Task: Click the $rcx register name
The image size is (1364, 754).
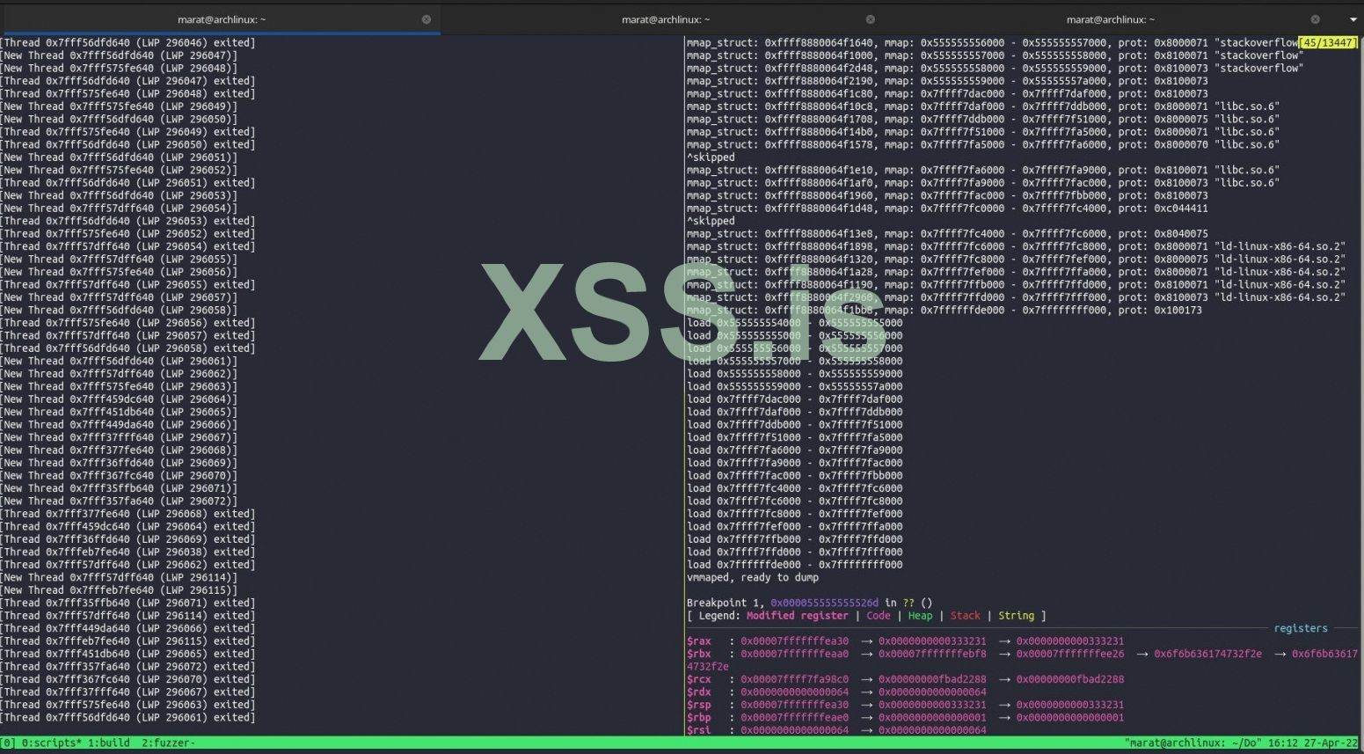Action: 698,679
